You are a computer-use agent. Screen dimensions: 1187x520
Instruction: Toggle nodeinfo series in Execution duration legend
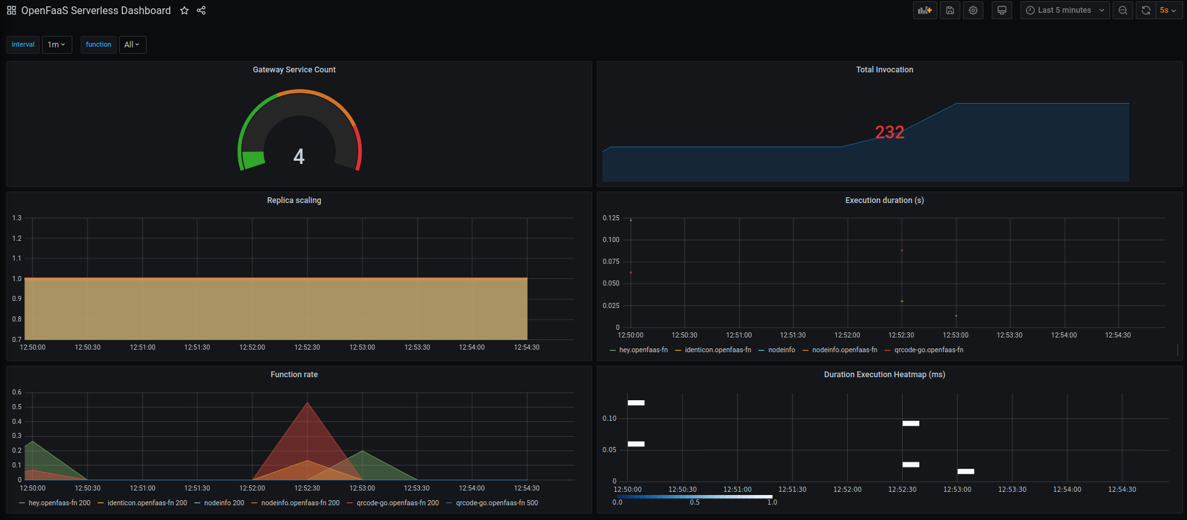[x=782, y=350]
